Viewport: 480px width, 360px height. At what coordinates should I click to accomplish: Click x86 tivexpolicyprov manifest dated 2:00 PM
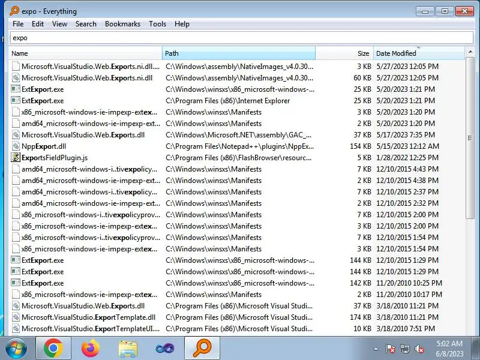(91, 215)
